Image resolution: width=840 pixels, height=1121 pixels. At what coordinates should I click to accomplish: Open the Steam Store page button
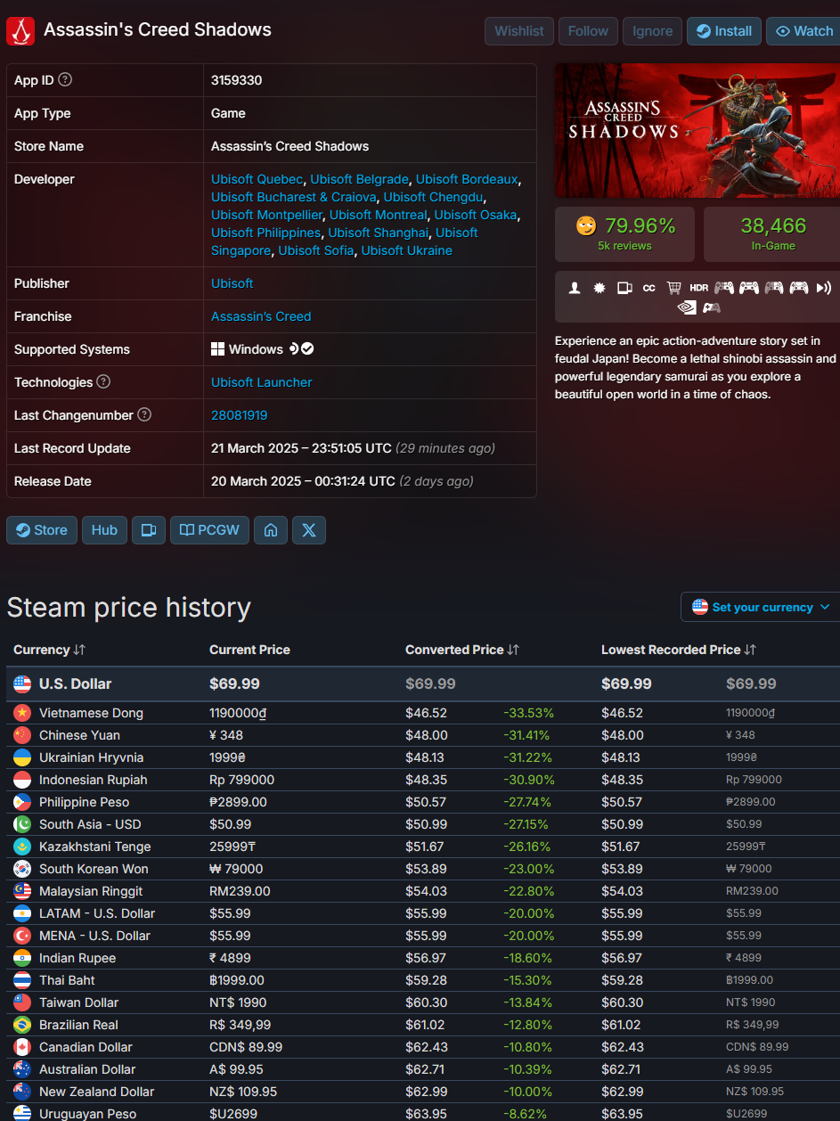pos(42,530)
